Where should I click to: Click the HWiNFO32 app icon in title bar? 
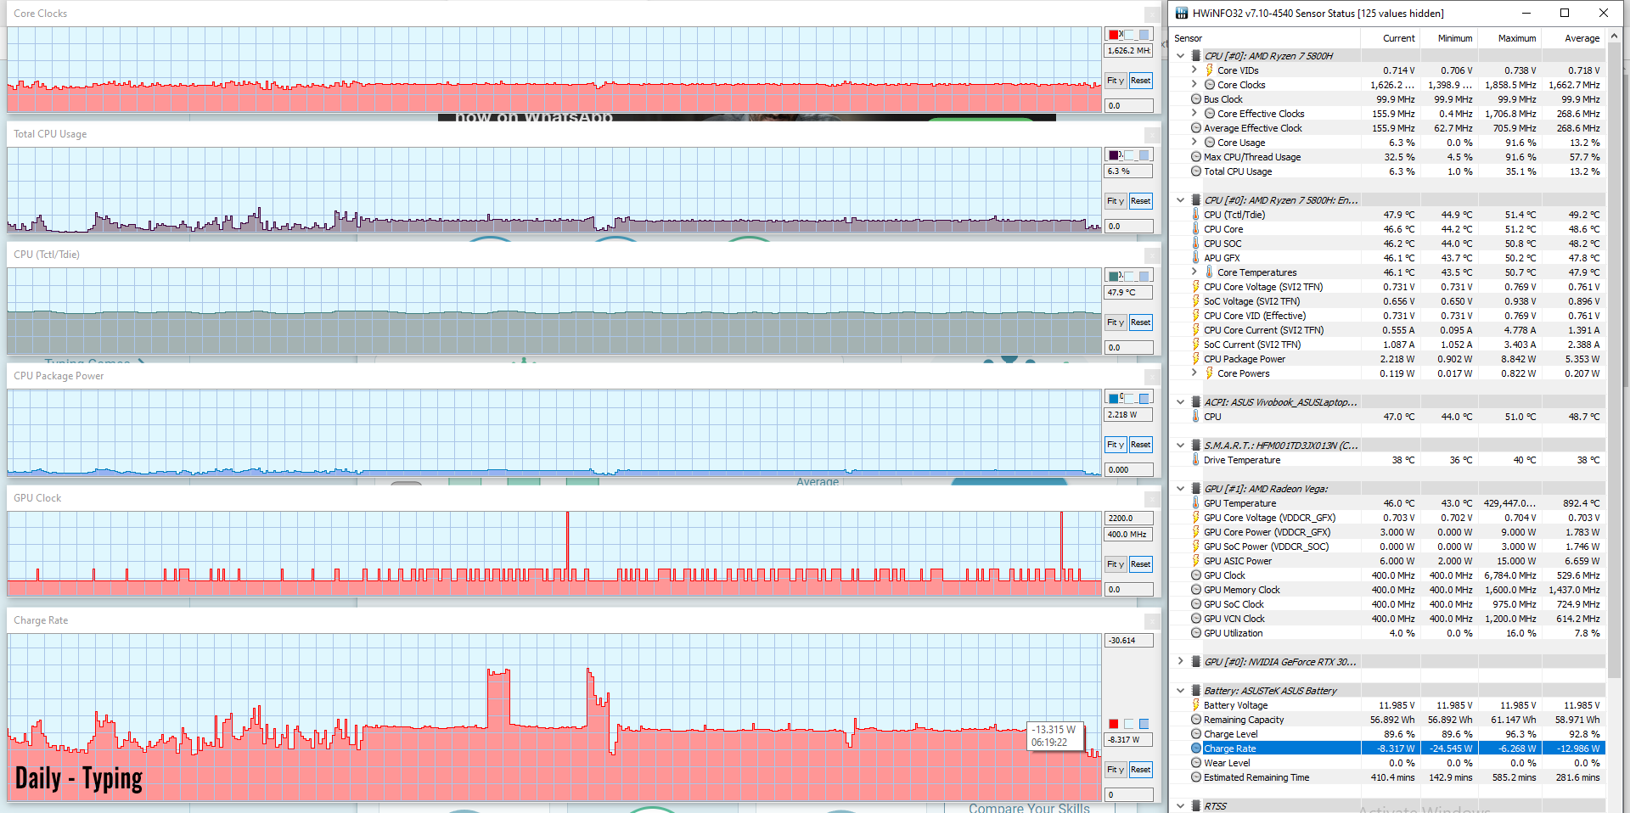pos(1182,13)
